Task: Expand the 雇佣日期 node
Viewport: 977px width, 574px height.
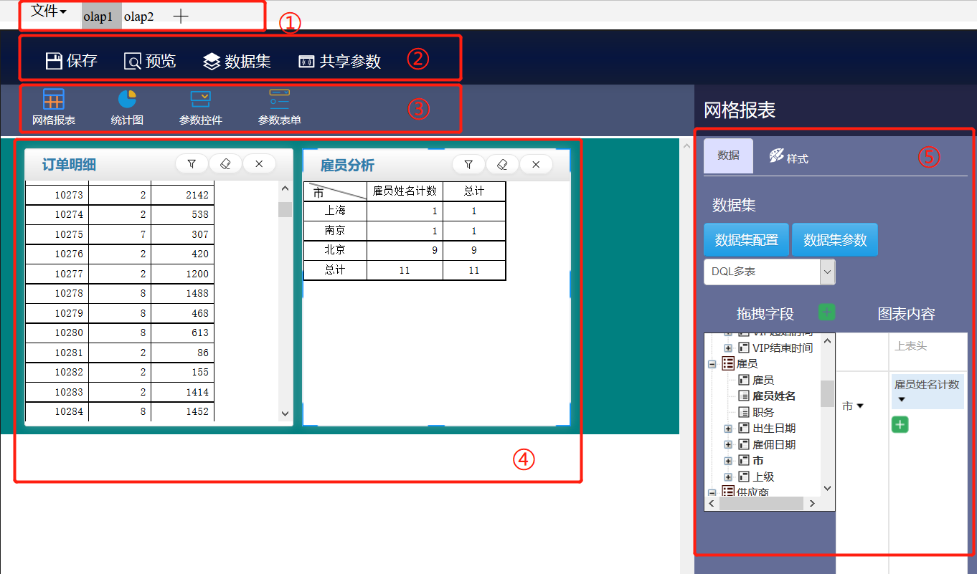Action: click(728, 444)
